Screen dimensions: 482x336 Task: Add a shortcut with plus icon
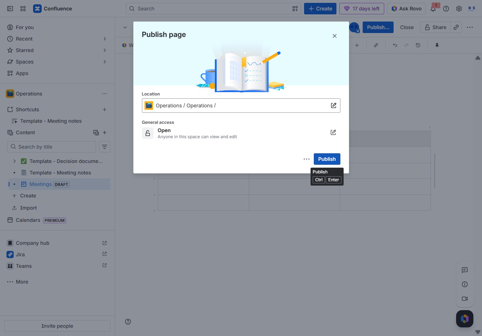(x=105, y=109)
